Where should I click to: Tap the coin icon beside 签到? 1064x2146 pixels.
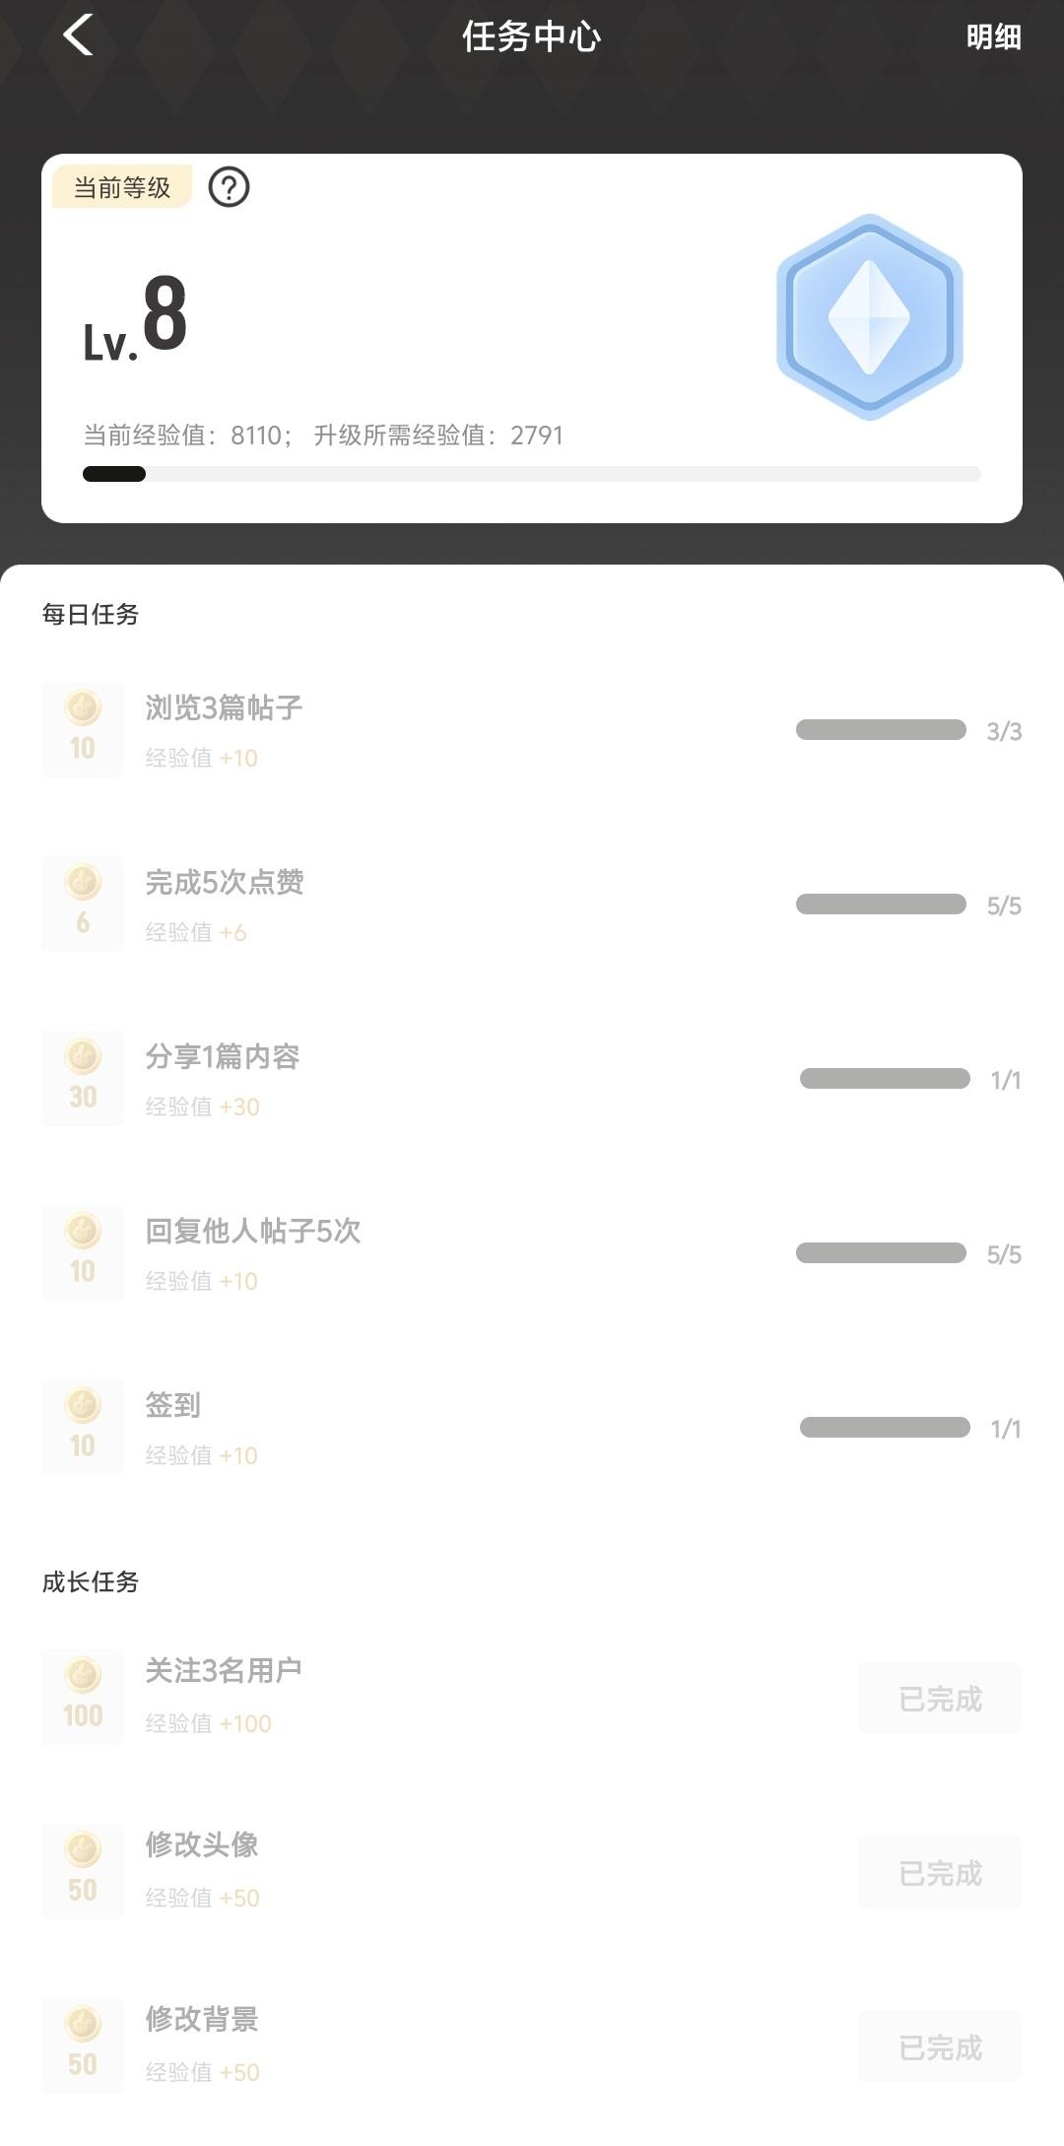83,1427
